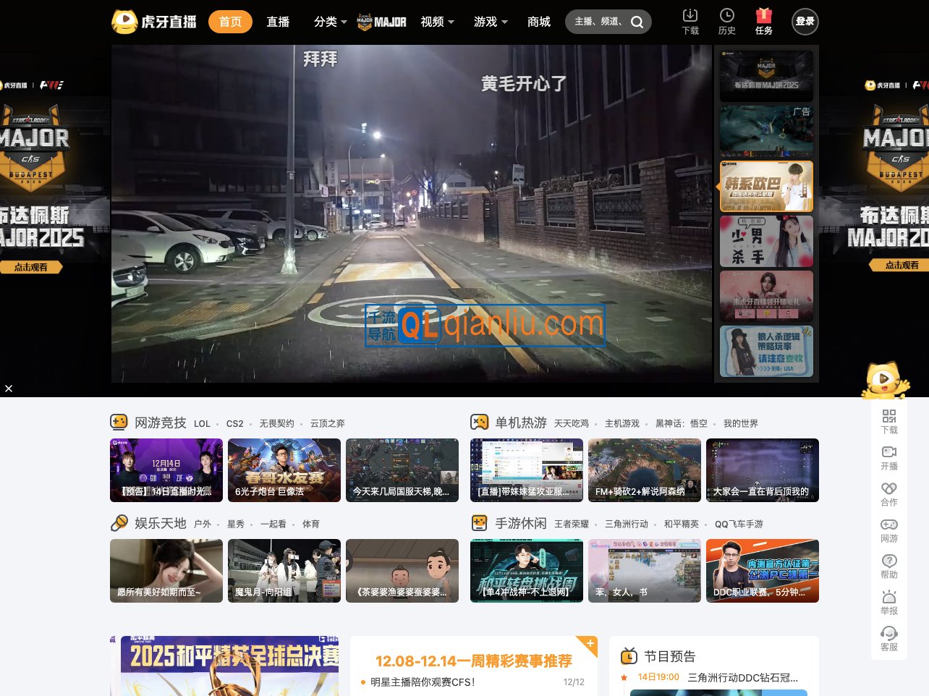This screenshot has height=696, width=929.
Task: Click the customer service headset icon
Action: (888, 633)
